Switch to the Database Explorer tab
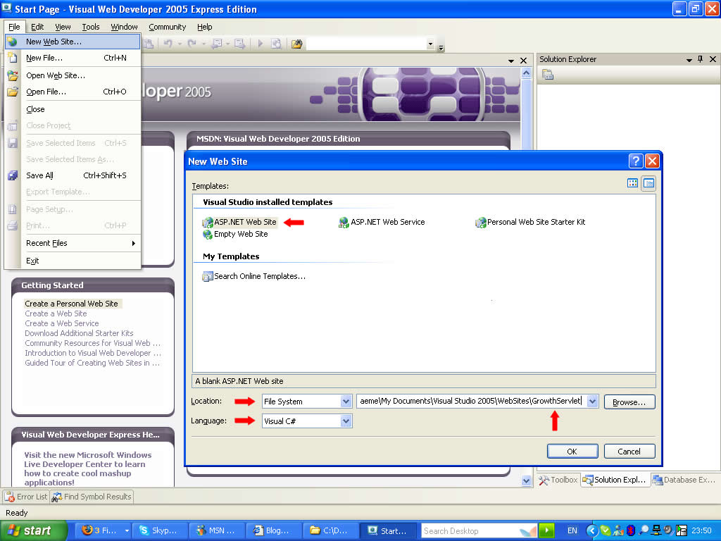This screenshot has width=721, height=541. point(684,480)
